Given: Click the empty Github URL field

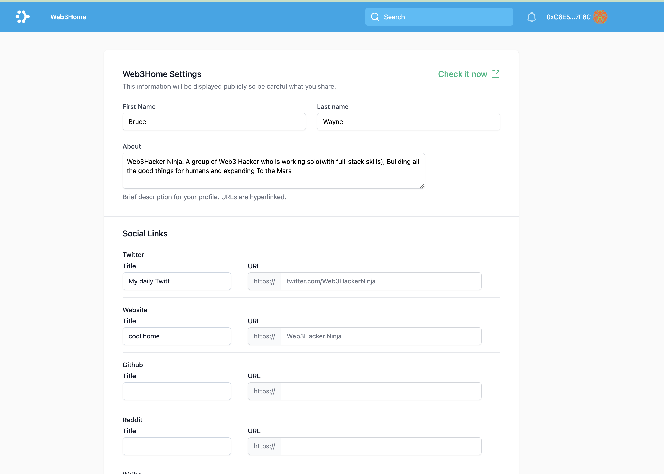Looking at the screenshot, I should pos(381,391).
